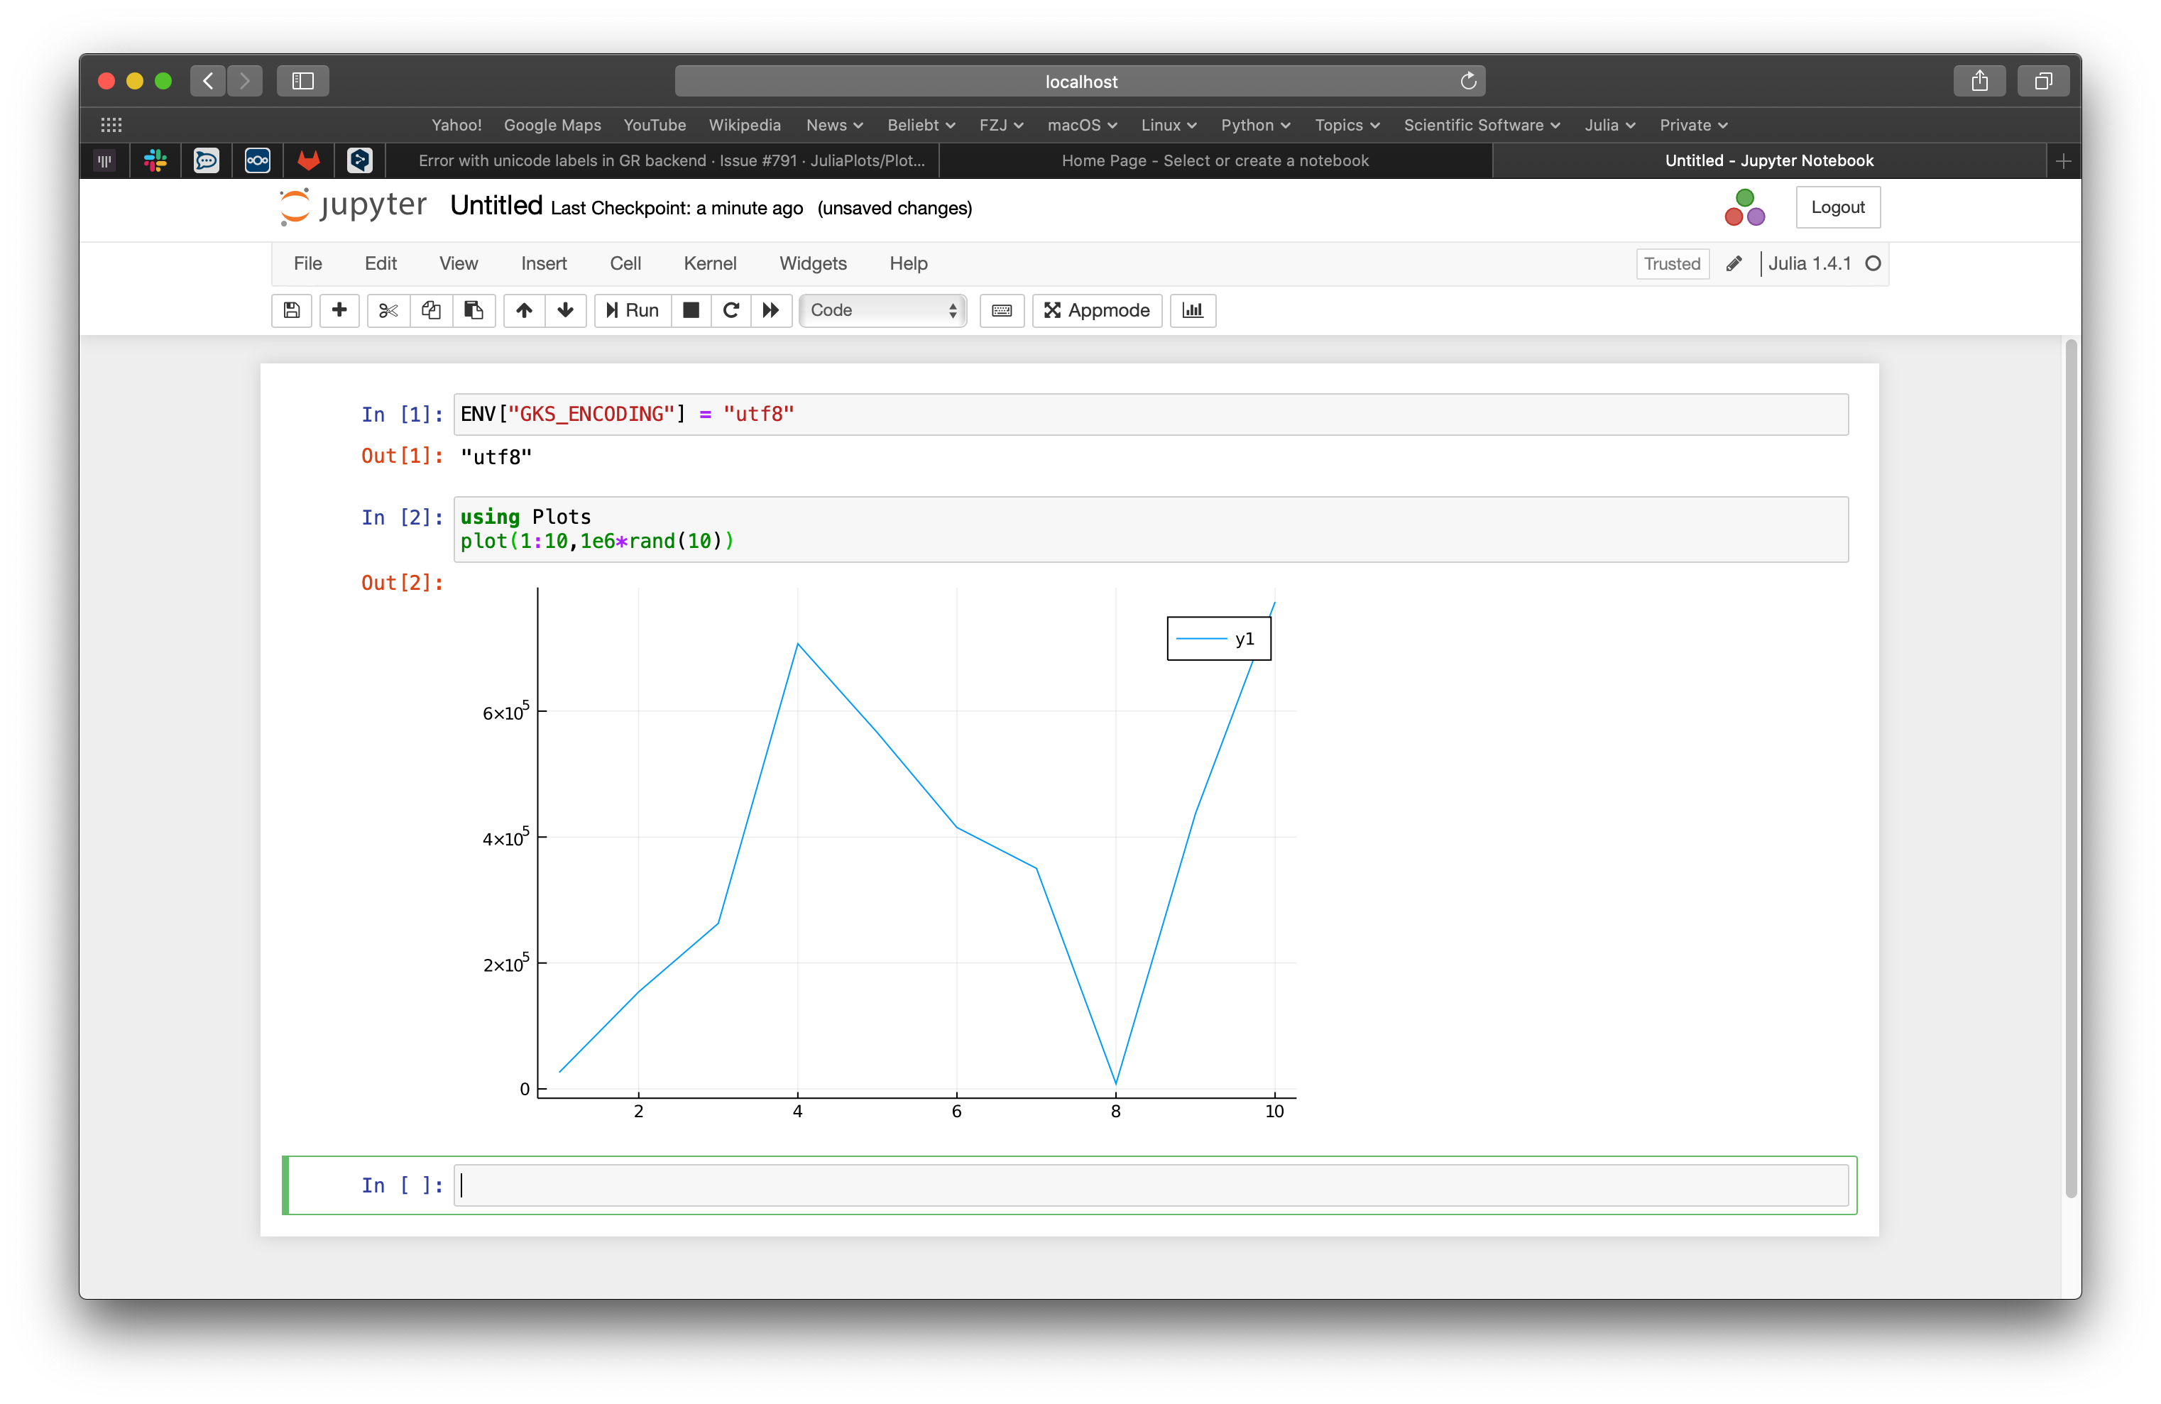
Task: Open the Safari share menu
Action: coord(1979,81)
